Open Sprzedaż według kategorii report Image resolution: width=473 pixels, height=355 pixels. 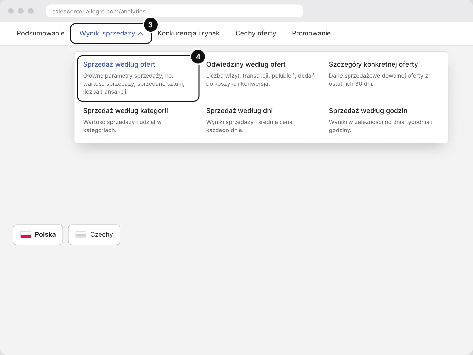tap(125, 111)
